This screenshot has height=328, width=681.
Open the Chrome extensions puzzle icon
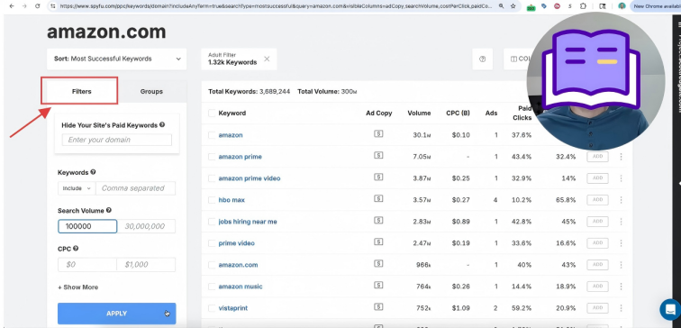pyautogui.click(x=584, y=6)
